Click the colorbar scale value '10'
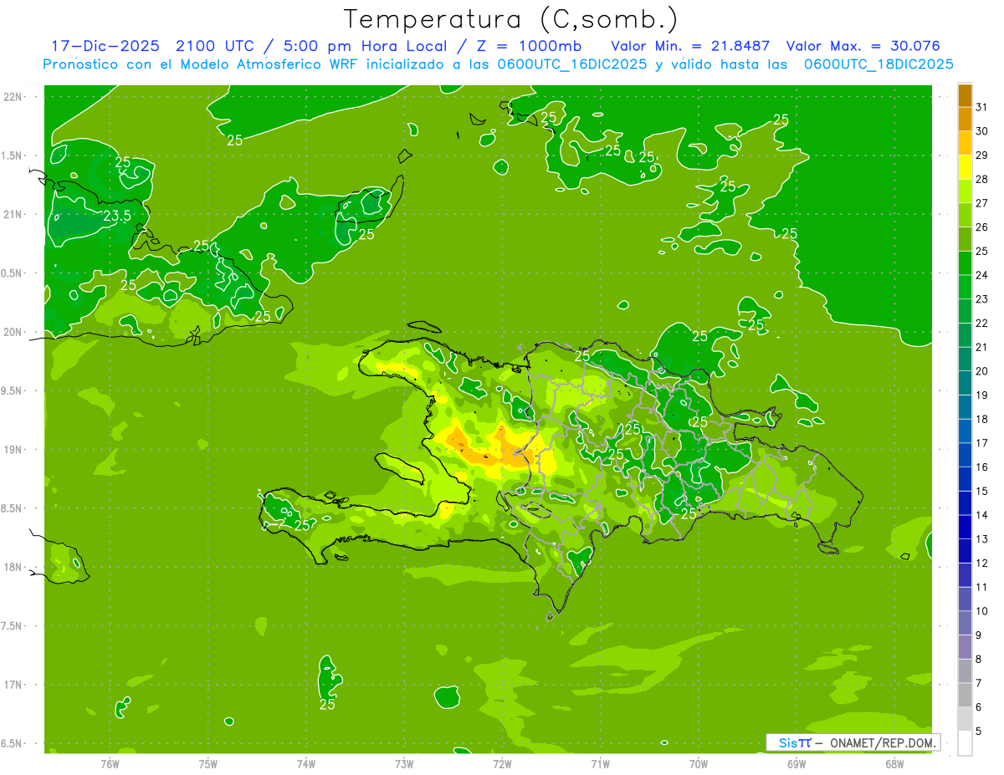The width and height of the screenshot is (1004, 775). (x=981, y=611)
